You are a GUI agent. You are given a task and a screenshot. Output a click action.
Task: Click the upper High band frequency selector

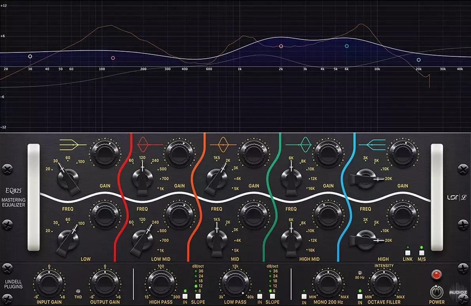tap(366, 179)
